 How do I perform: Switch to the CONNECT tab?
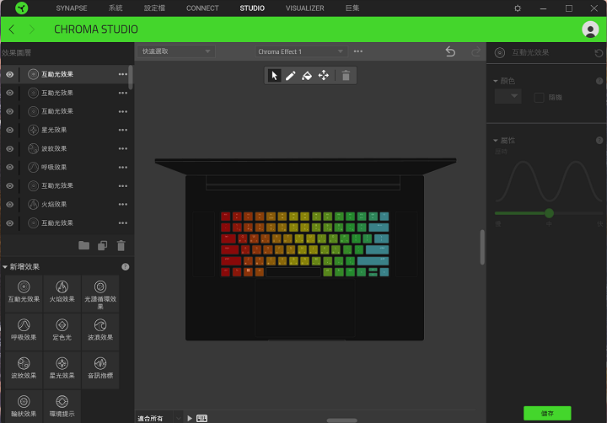tap(202, 8)
